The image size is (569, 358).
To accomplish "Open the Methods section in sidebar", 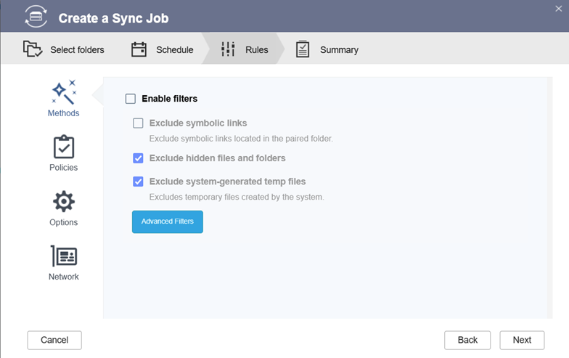I will click(x=64, y=97).
